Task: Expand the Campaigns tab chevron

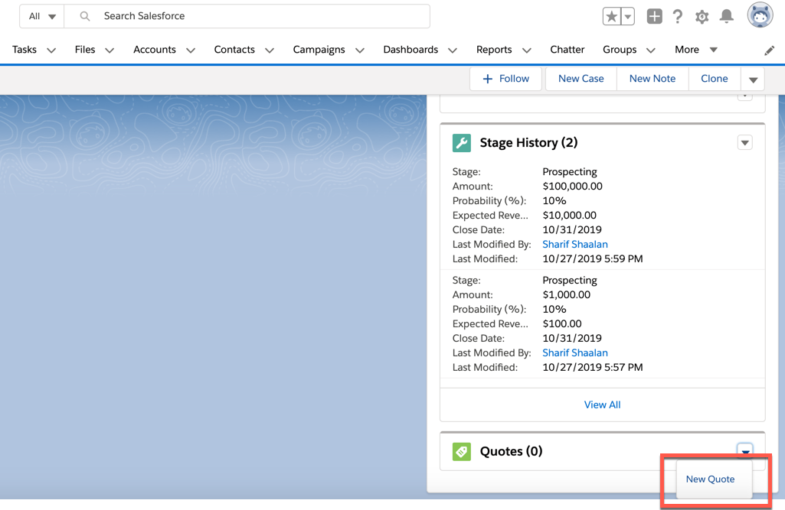Action: pos(359,50)
